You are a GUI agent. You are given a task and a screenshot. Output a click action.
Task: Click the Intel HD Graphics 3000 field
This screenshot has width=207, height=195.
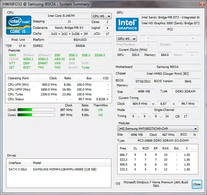170,23
